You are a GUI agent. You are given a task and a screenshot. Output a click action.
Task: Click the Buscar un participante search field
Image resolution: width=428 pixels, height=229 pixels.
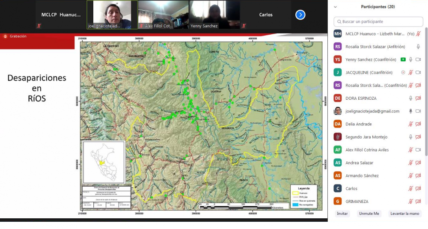(x=378, y=21)
